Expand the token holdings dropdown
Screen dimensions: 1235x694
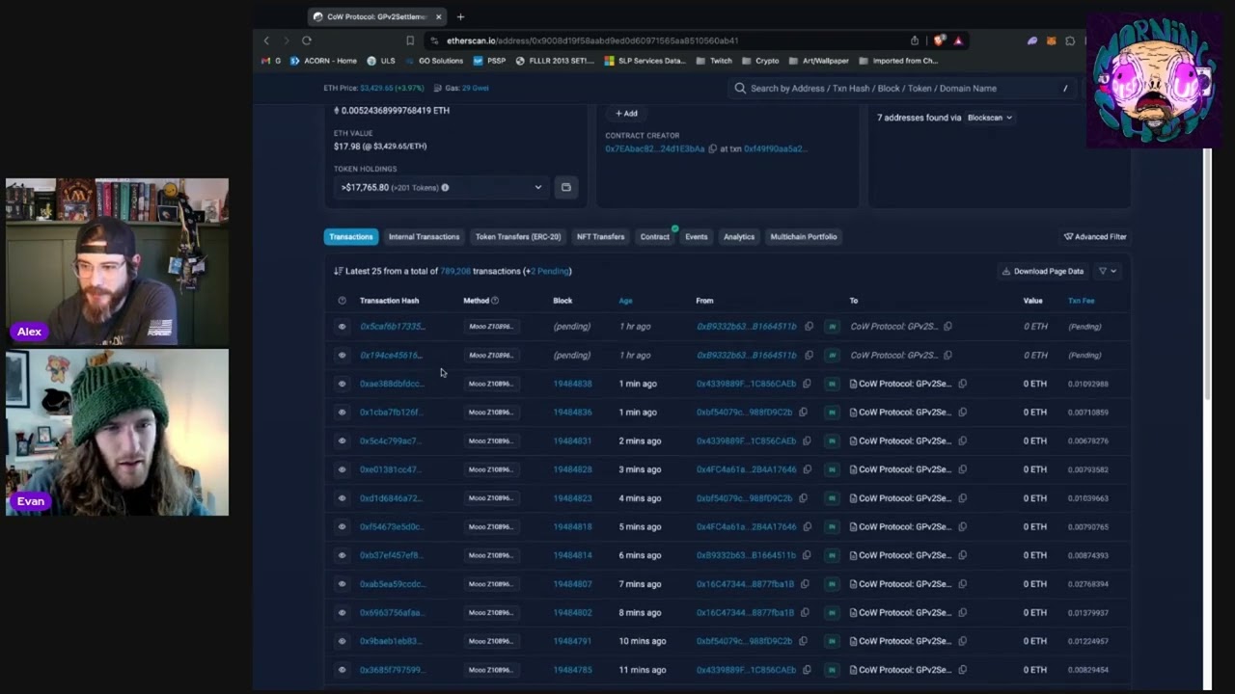pos(441,187)
